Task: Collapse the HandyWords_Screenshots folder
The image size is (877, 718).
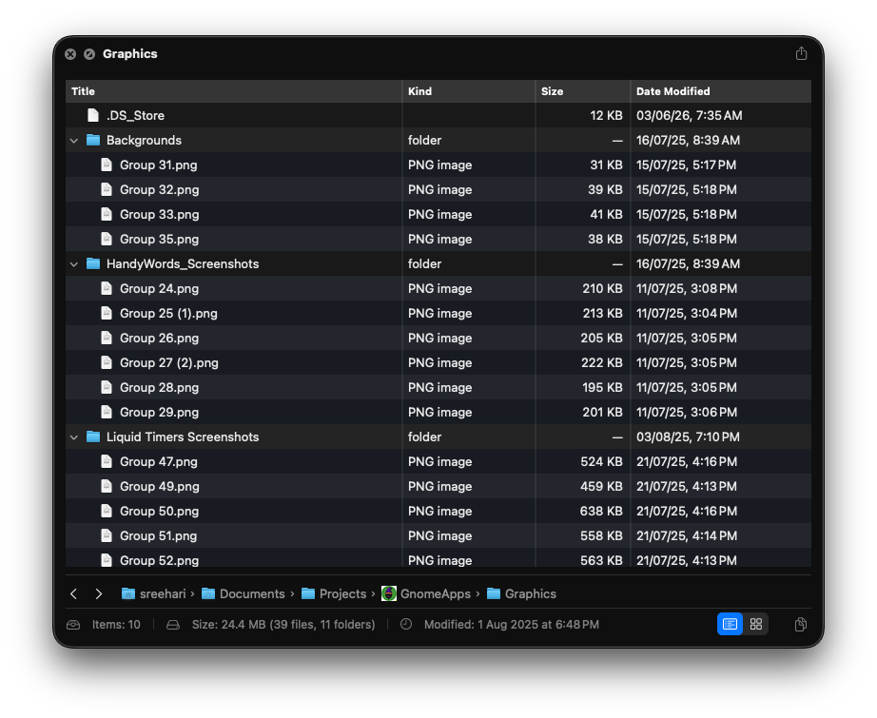Action: pos(74,264)
